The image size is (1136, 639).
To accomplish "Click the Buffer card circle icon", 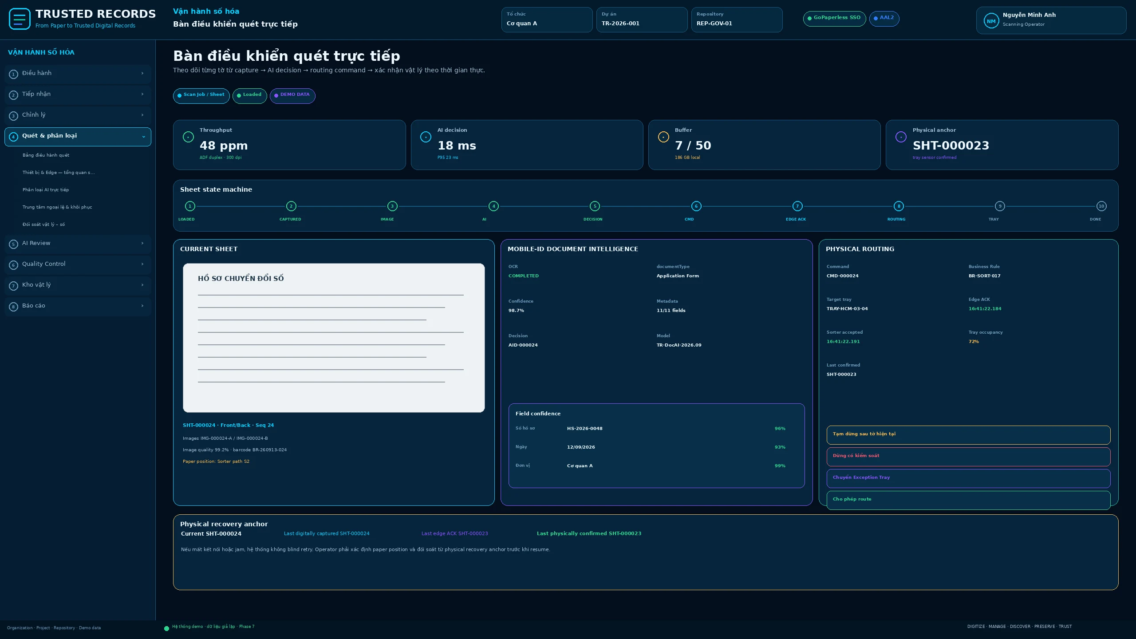I will point(663,137).
